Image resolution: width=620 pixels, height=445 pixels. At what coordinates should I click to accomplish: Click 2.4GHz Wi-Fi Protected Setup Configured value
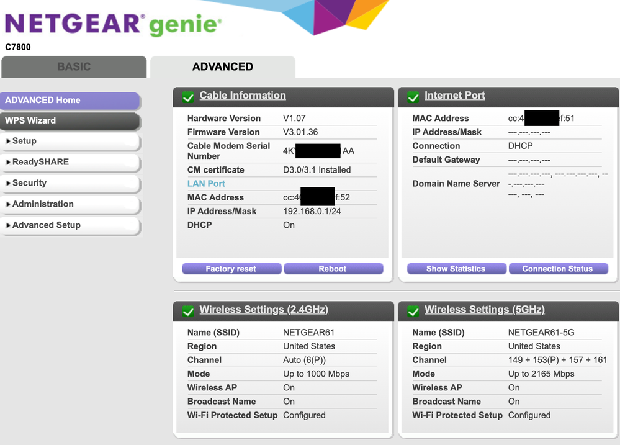tap(305, 415)
